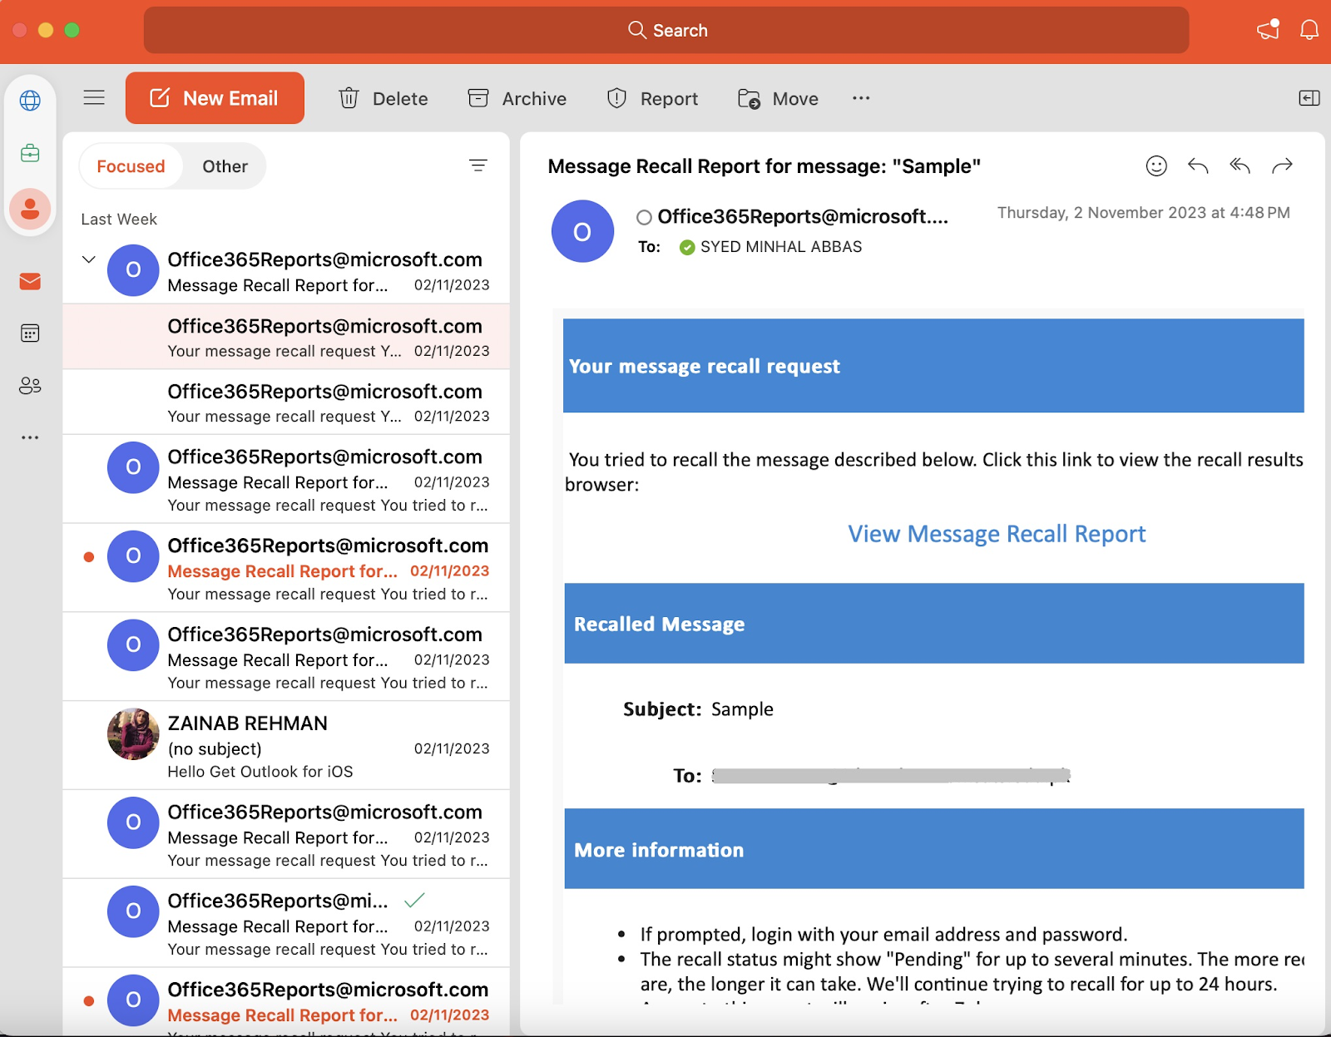Open the briefcase work account icon

30,153
